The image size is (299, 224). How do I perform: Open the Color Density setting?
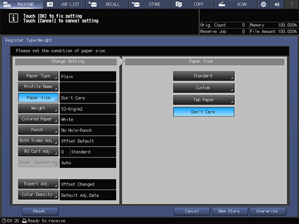38,195
